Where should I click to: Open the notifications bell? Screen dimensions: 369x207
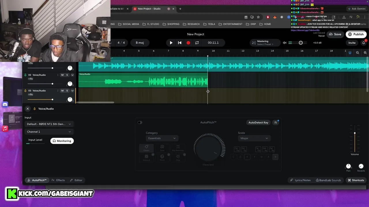364,43
